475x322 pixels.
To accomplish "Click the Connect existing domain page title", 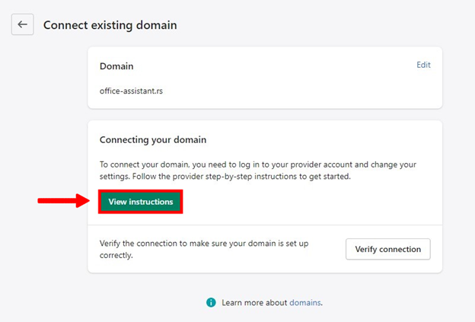I will [x=110, y=25].
